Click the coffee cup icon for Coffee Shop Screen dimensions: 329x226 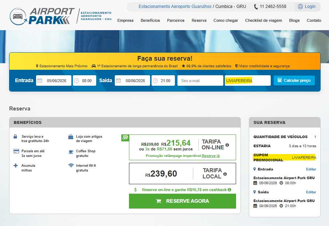click(x=71, y=152)
